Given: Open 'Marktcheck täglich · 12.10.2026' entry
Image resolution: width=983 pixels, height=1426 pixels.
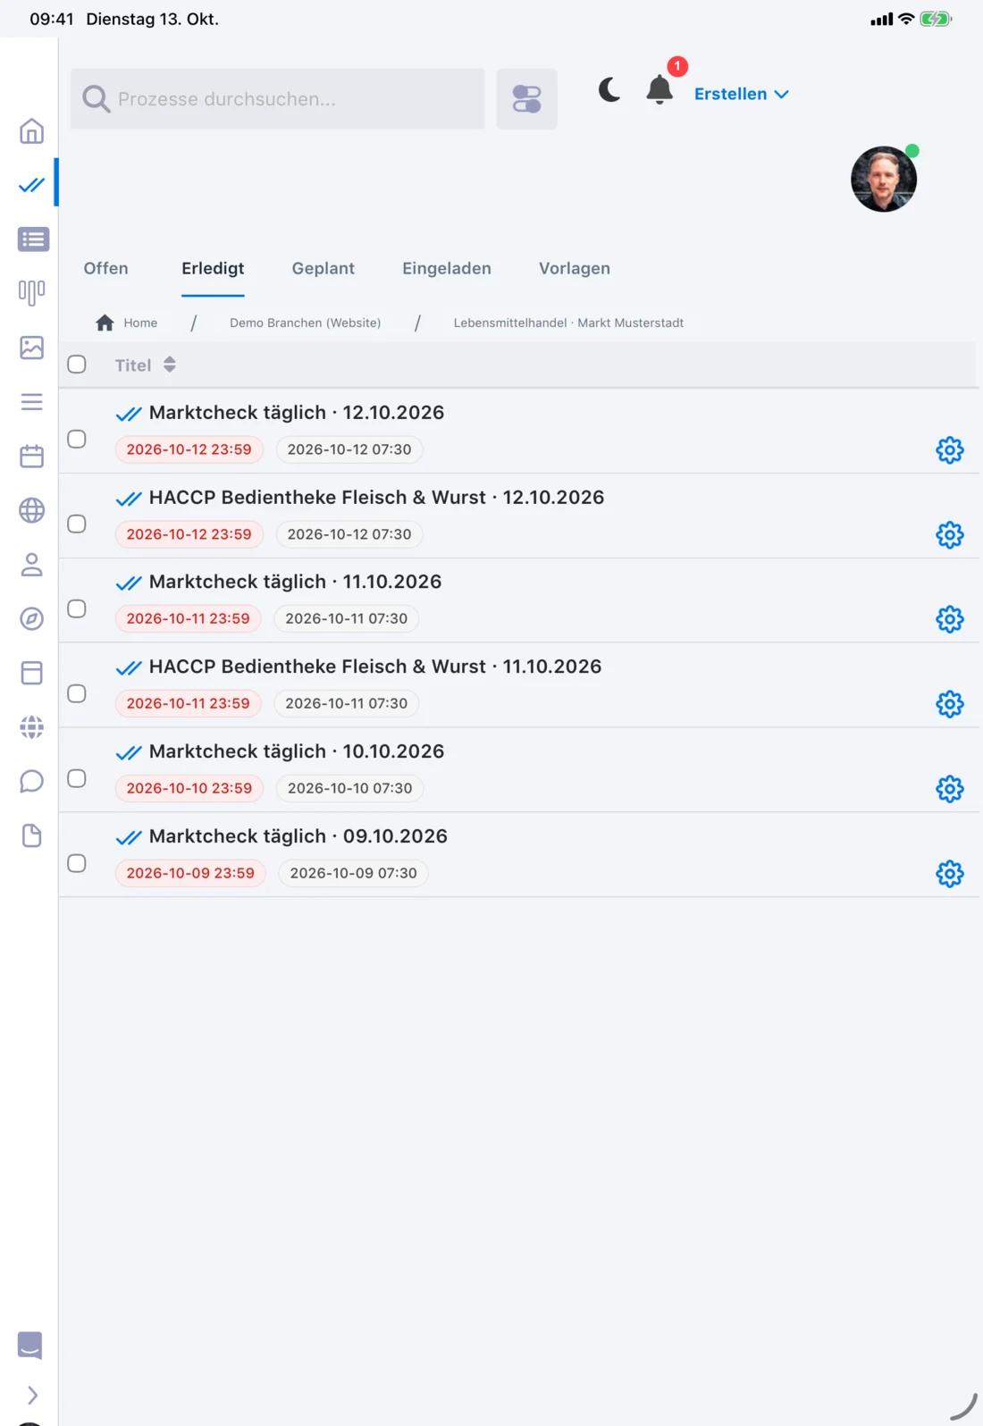Looking at the screenshot, I should coord(297,413).
